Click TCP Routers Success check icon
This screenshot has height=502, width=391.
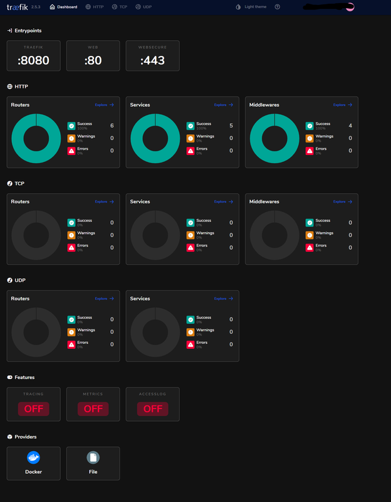pyautogui.click(x=71, y=223)
